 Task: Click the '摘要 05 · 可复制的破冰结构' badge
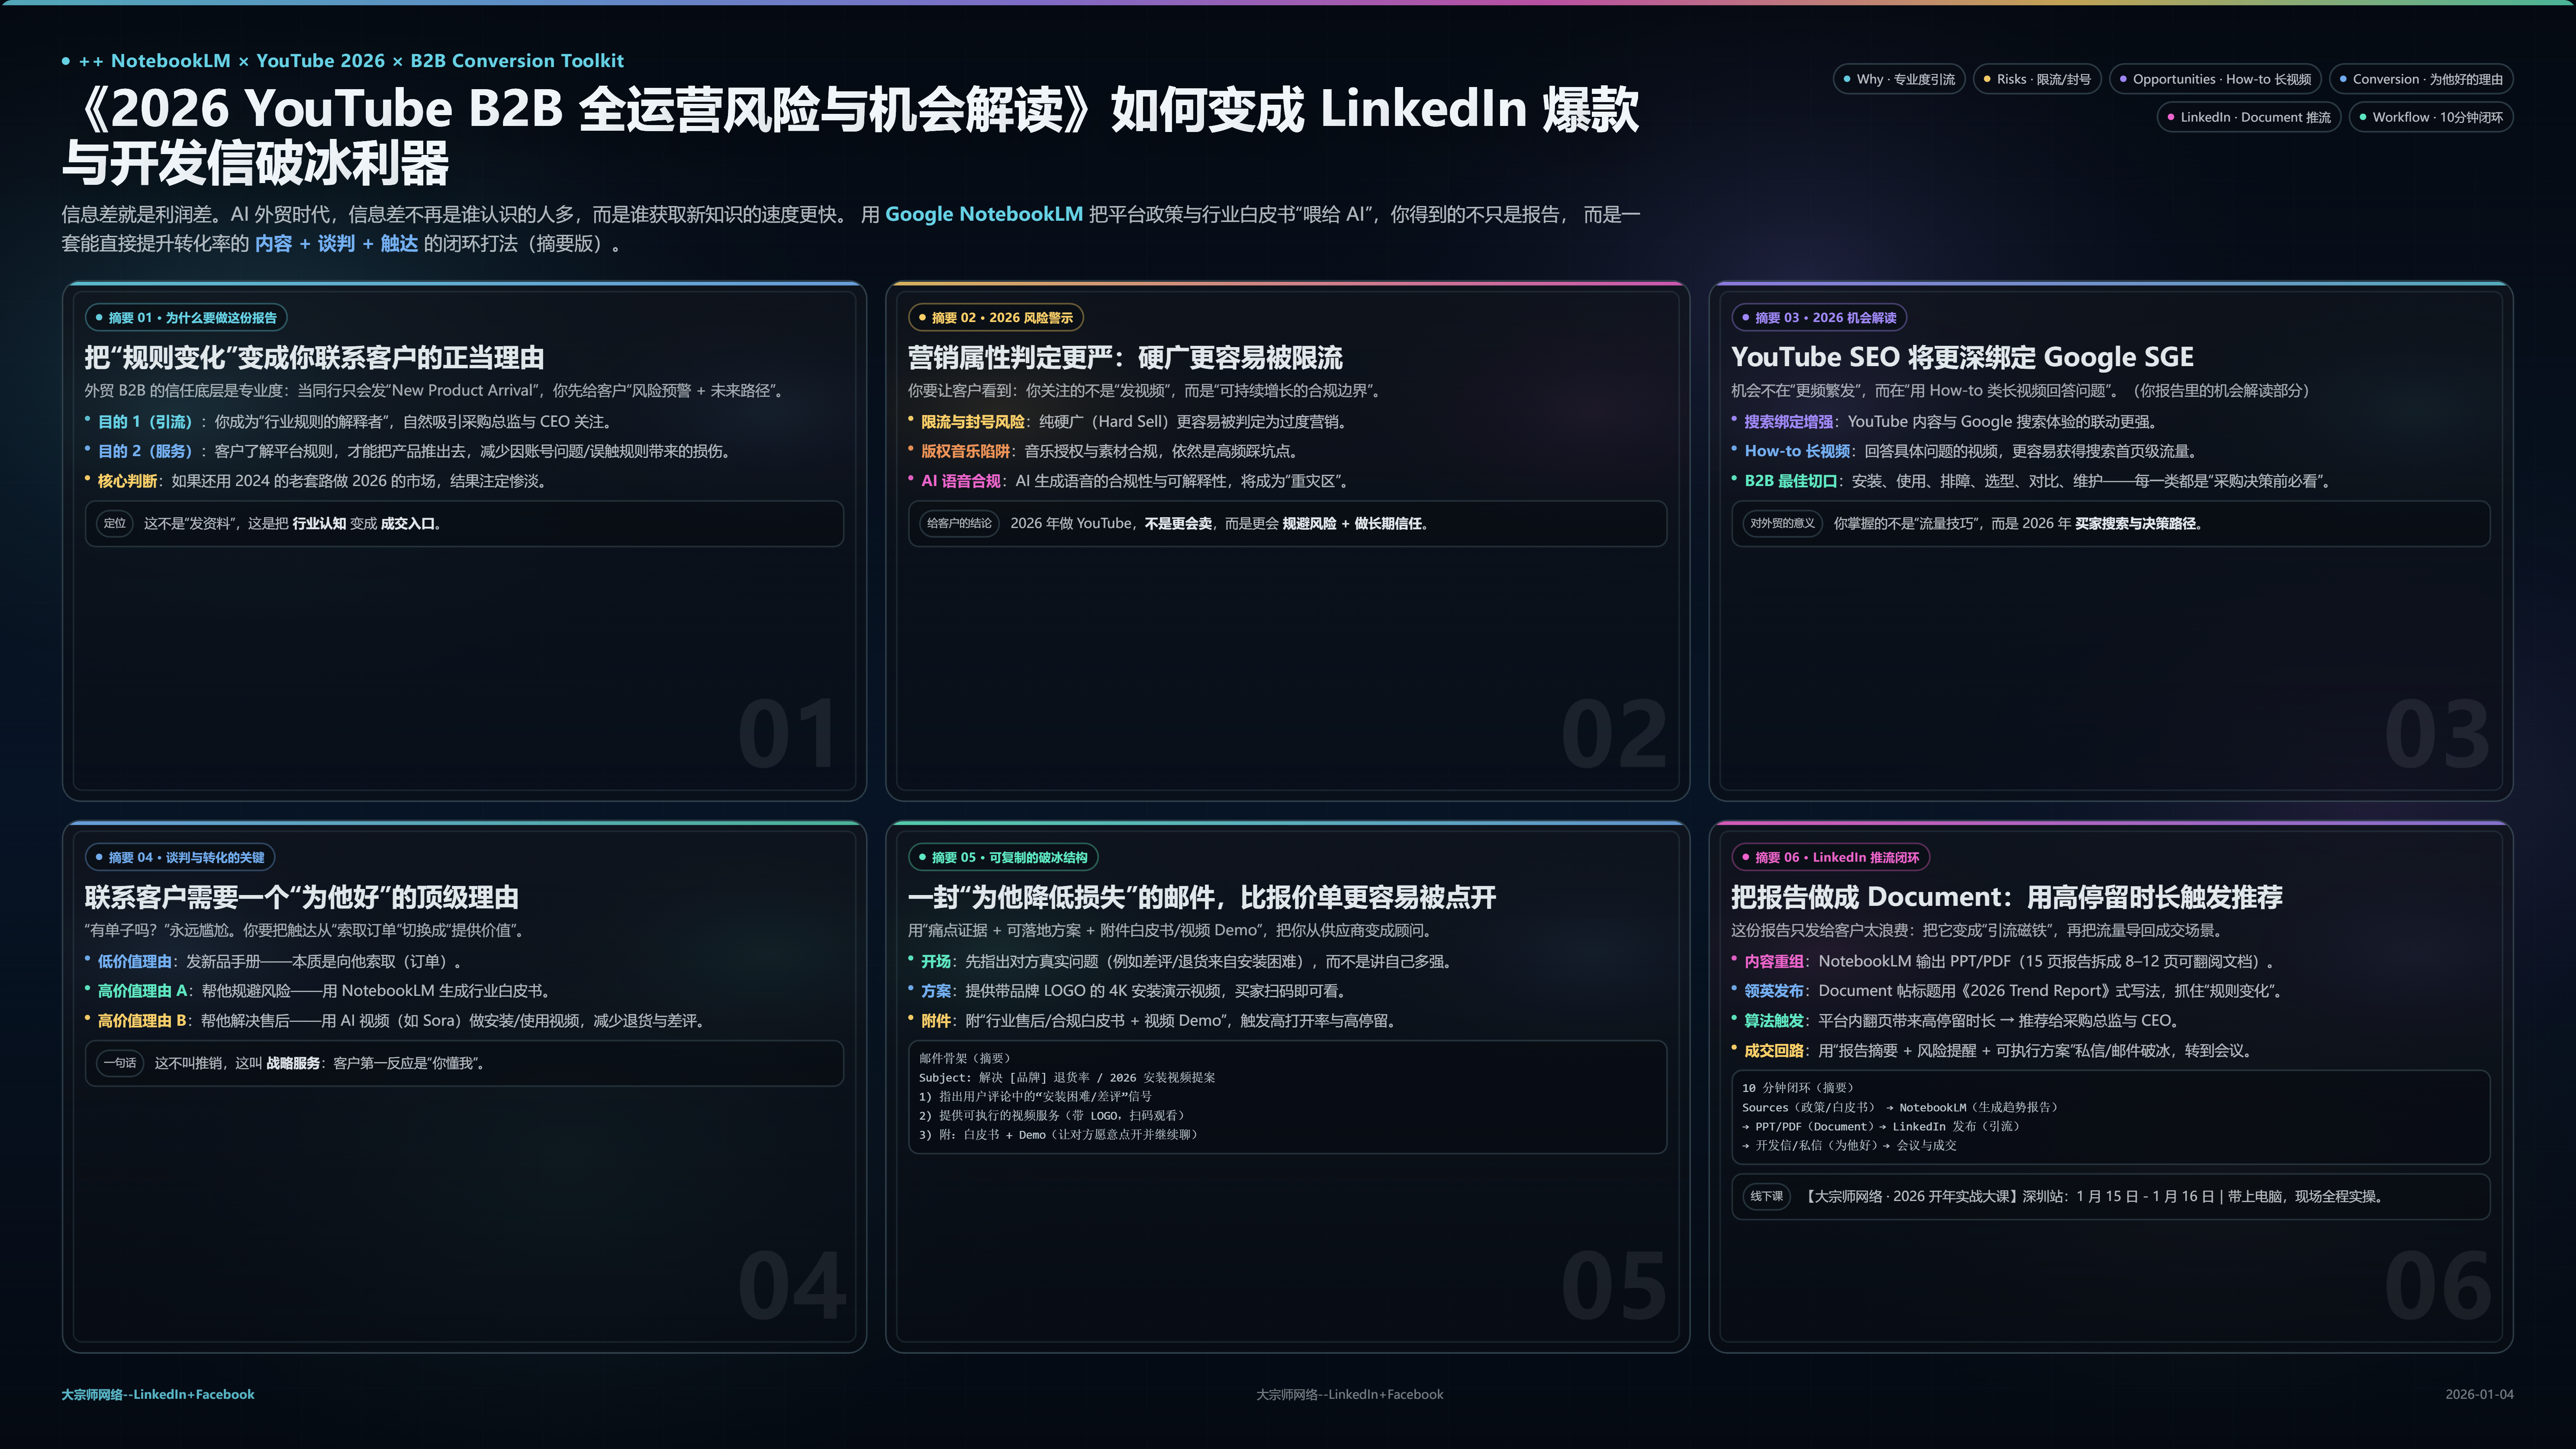(x=1002, y=858)
